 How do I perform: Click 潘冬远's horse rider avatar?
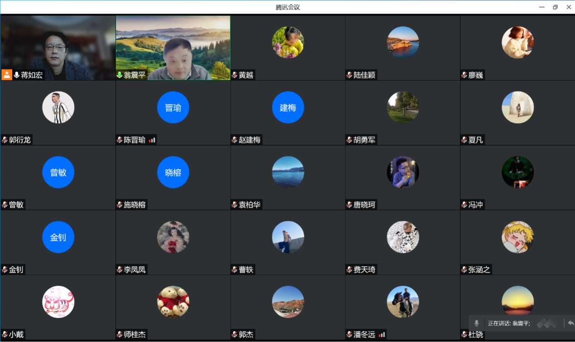click(403, 302)
